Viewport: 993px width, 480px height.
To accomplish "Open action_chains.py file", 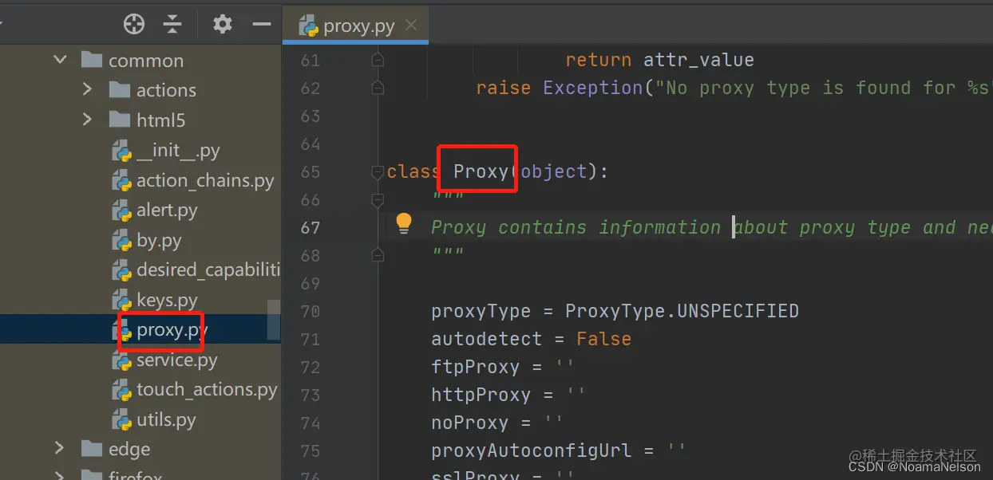I will [205, 180].
